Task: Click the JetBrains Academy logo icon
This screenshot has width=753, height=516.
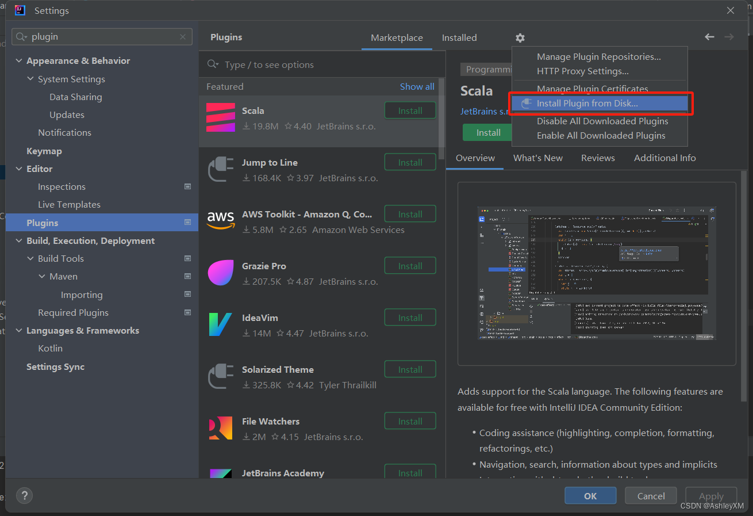Action: (x=221, y=473)
